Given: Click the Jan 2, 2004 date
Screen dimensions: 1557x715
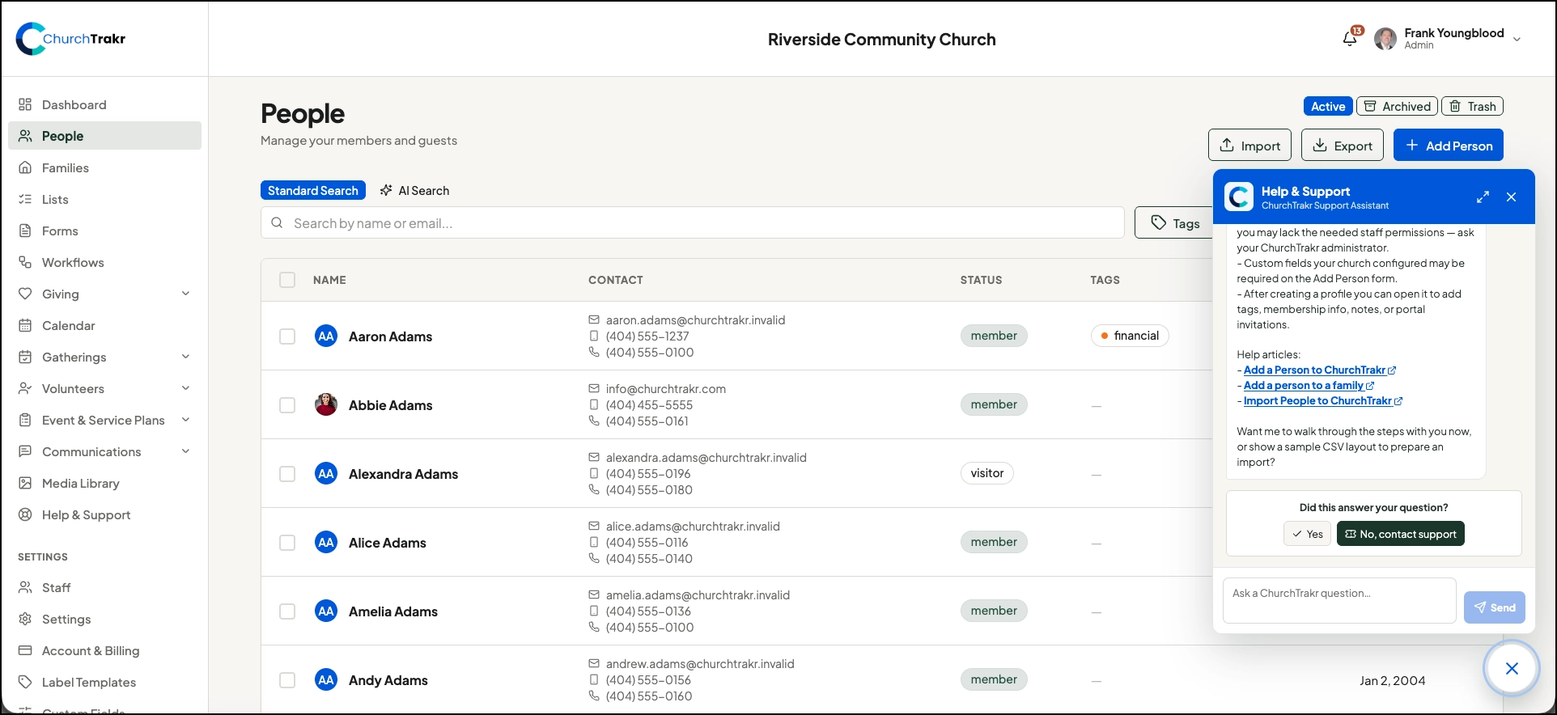Looking at the screenshot, I should click(1393, 680).
